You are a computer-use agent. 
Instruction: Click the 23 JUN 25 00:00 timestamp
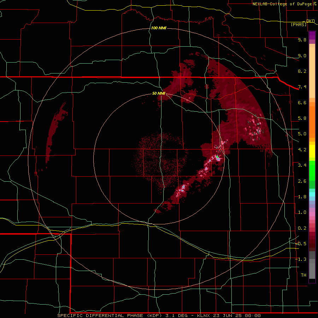click(237, 316)
